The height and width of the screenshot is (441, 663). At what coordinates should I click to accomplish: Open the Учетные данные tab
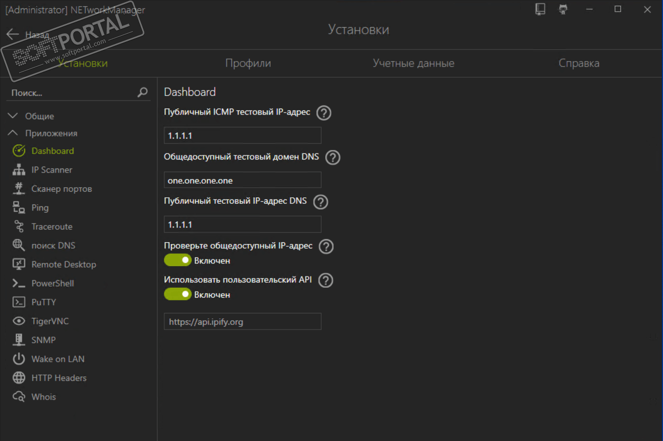click(x=413, y=63)
